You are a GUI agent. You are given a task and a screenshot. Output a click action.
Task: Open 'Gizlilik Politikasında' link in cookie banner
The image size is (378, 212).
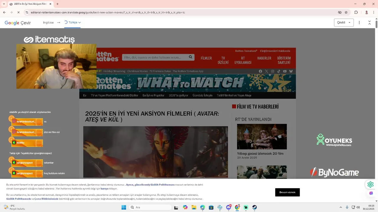point(19,199)
